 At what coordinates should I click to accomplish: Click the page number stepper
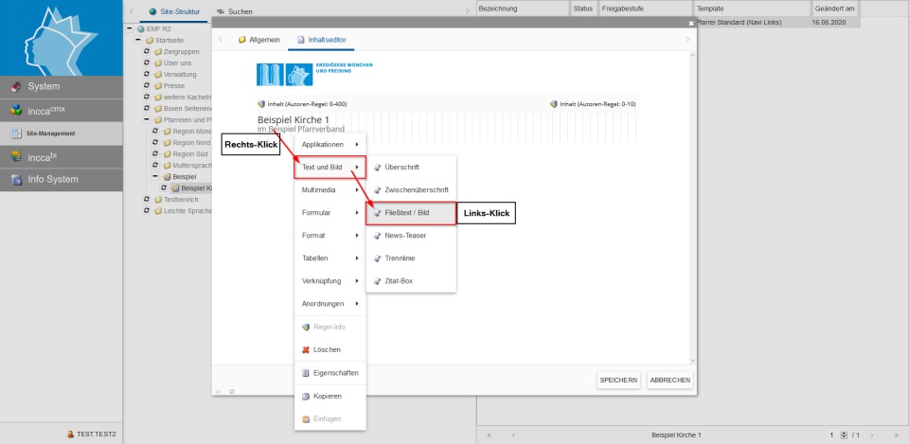click(843, 435)
